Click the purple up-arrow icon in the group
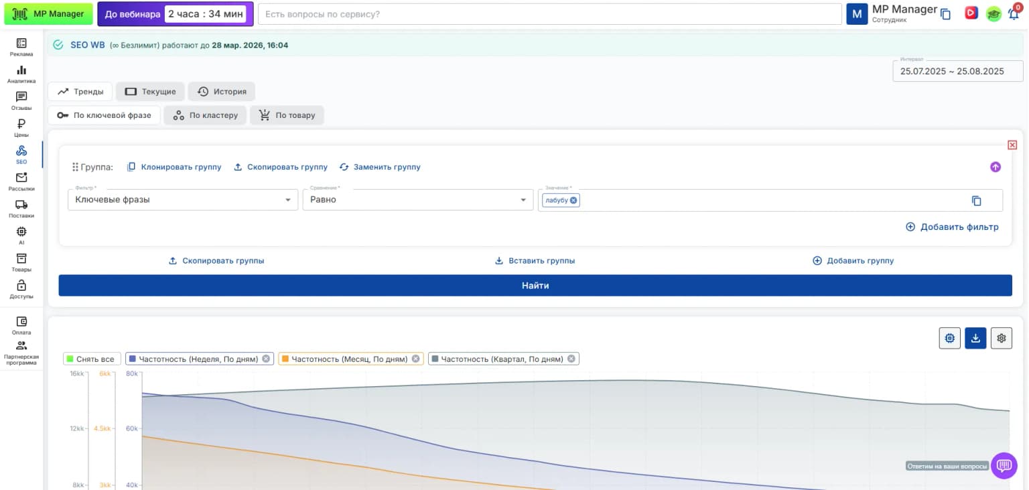 [996, 167]
